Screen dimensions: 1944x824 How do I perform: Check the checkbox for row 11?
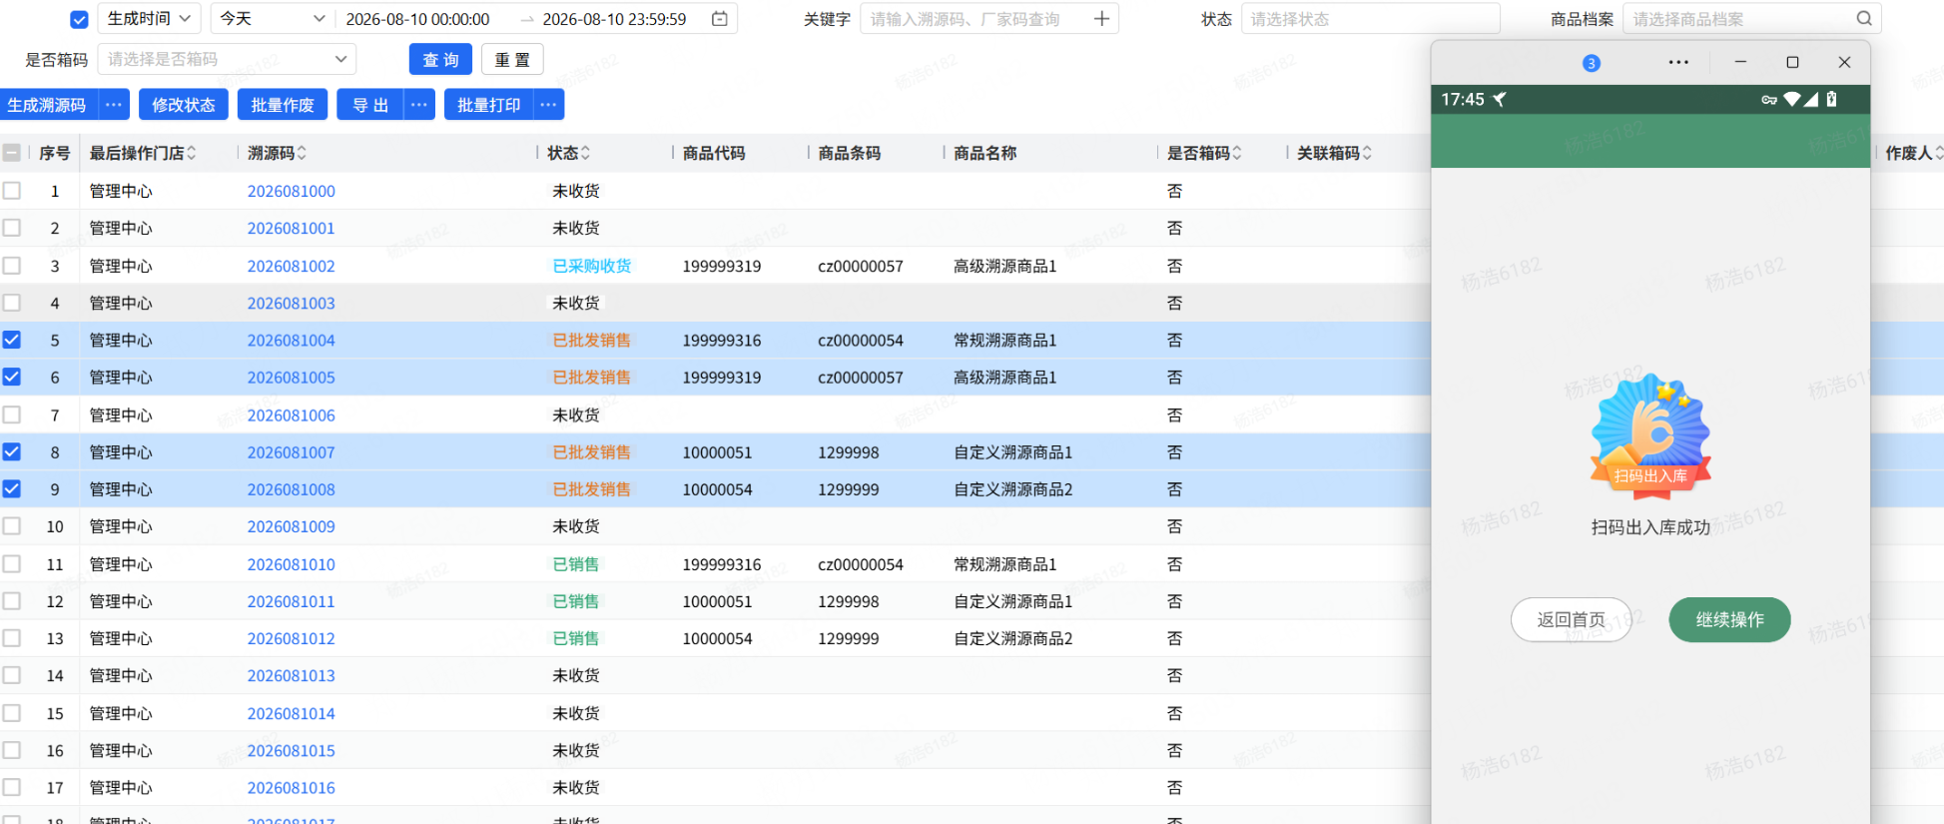pyautogui.click(x=12, y=563)
